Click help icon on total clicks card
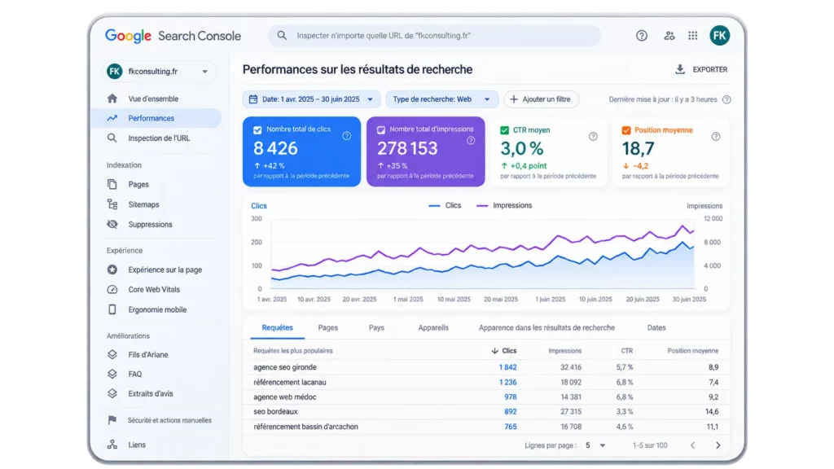Screen dimensions: 834x469 point(347,136)
